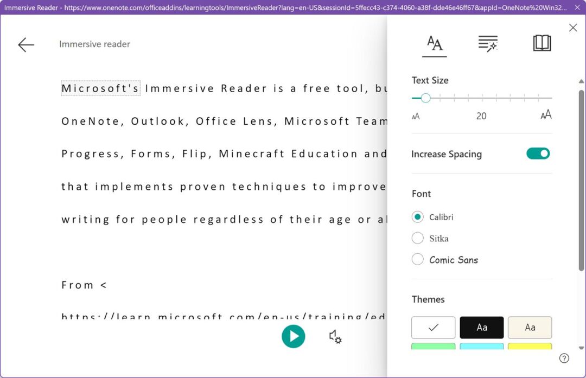Viewport: 586px width, 378px height.
Task: Open help with the question mark icon
Action: tap(564, 358)
